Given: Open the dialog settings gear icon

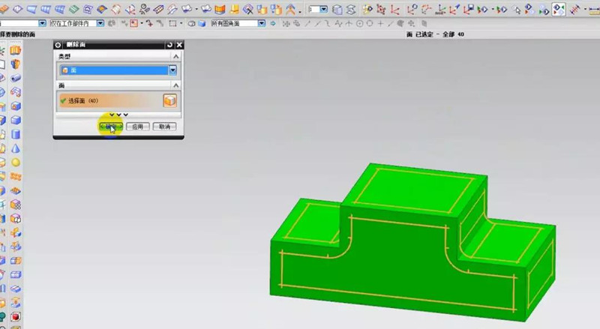Looking at the screenshot, I should pyautogui.click(x=58, y=45).
